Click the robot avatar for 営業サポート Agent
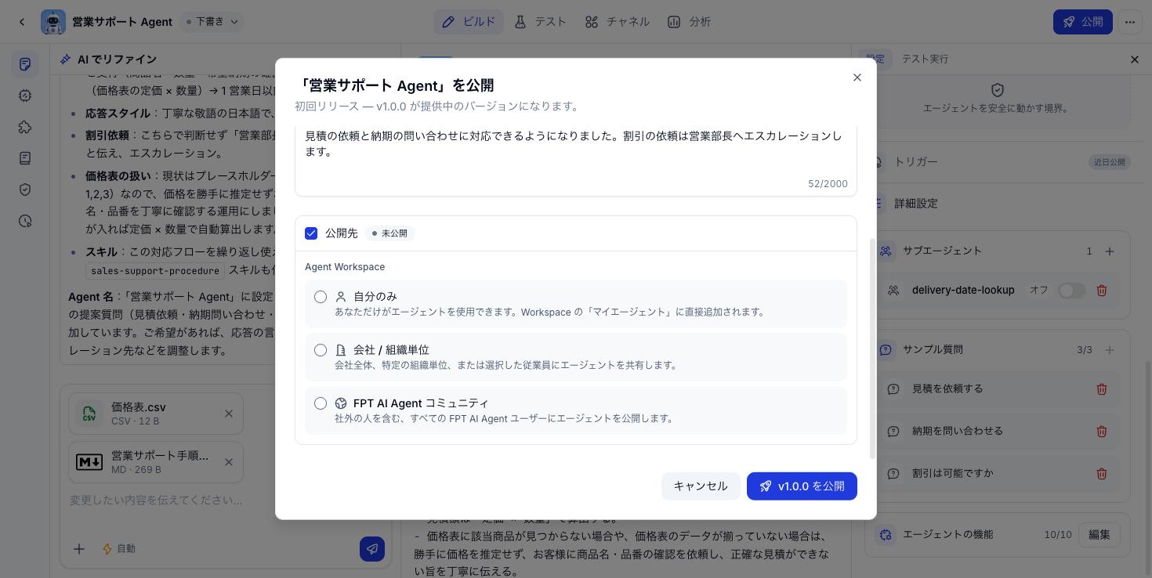1152x578 pixels. (53, 22)
